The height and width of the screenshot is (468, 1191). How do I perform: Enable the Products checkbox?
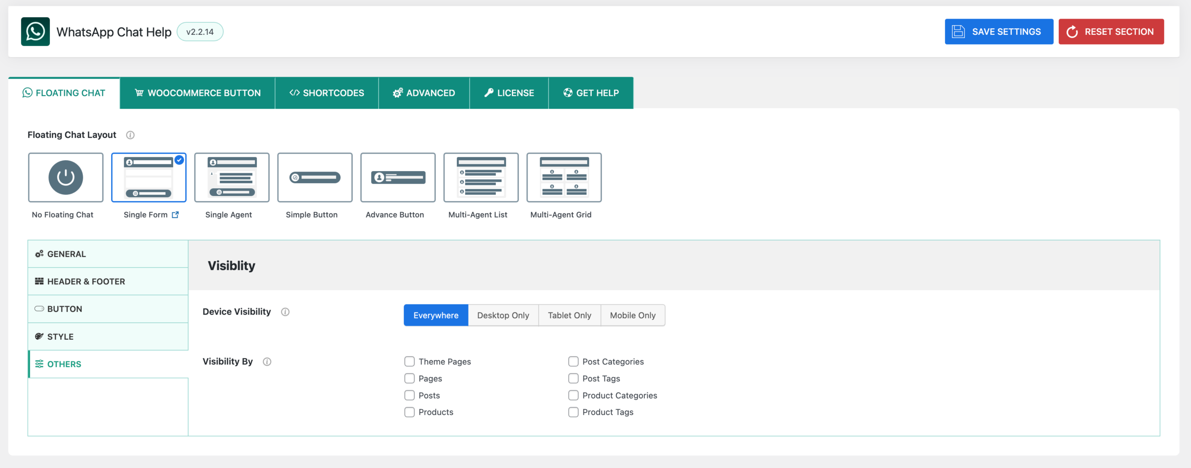tap(409, 412)
